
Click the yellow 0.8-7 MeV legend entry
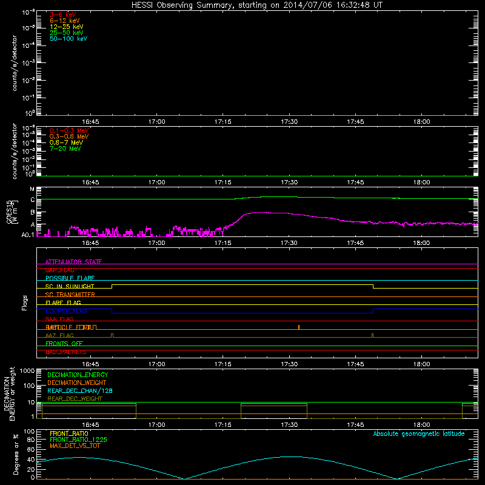tap(66, 142)
